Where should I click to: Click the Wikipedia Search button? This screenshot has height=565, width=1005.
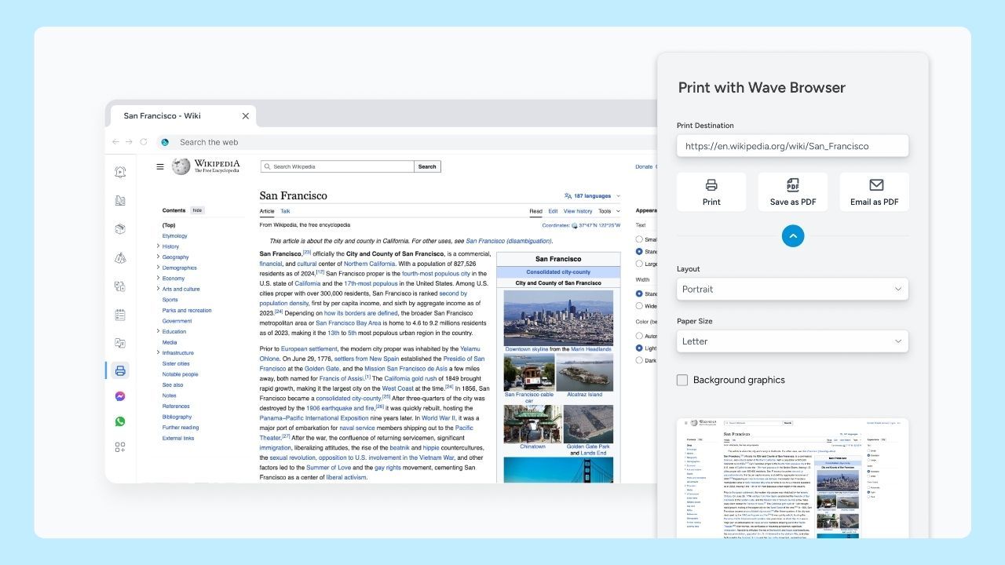point(427,166)
